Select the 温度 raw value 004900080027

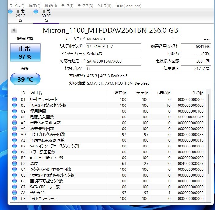(190, 163)
